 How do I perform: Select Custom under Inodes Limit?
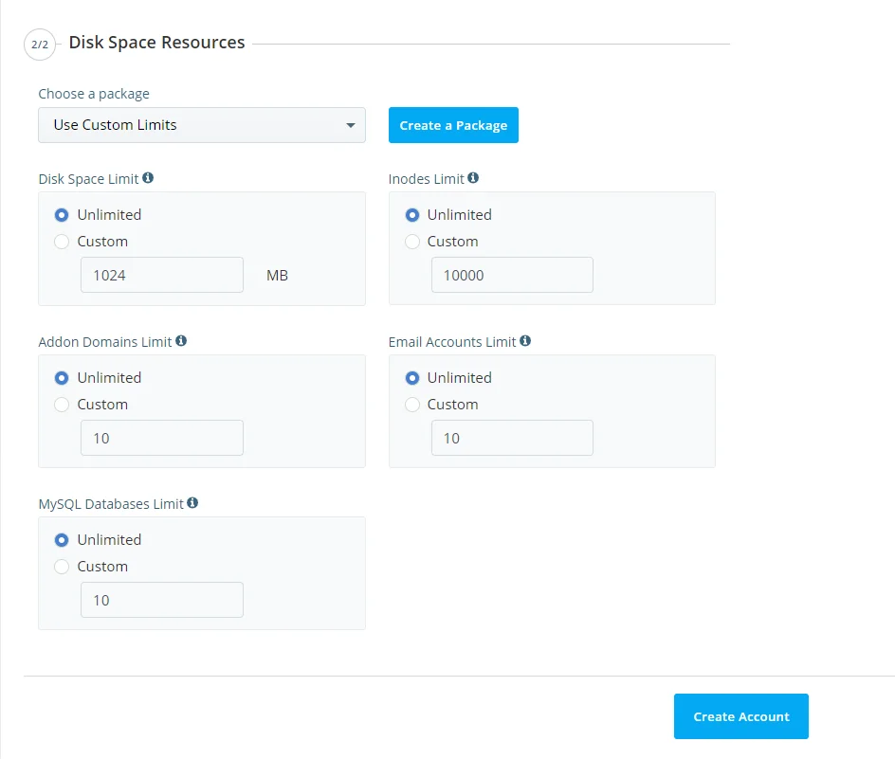pyautogui.click(x=412, y=242)
